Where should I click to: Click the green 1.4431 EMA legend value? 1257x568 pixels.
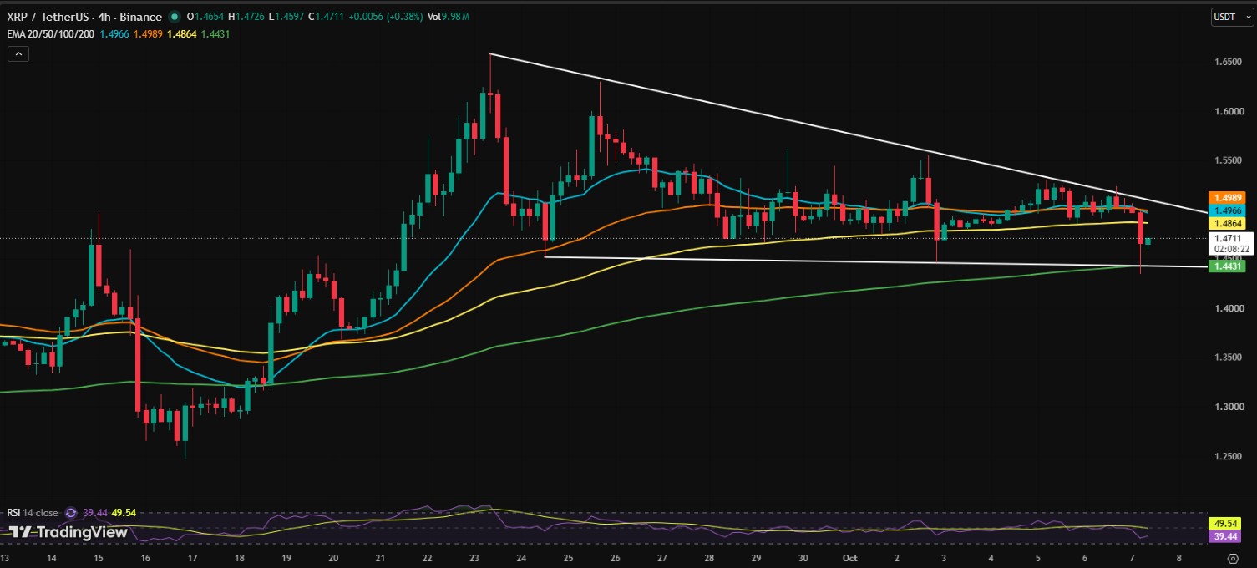click(215, 33)
